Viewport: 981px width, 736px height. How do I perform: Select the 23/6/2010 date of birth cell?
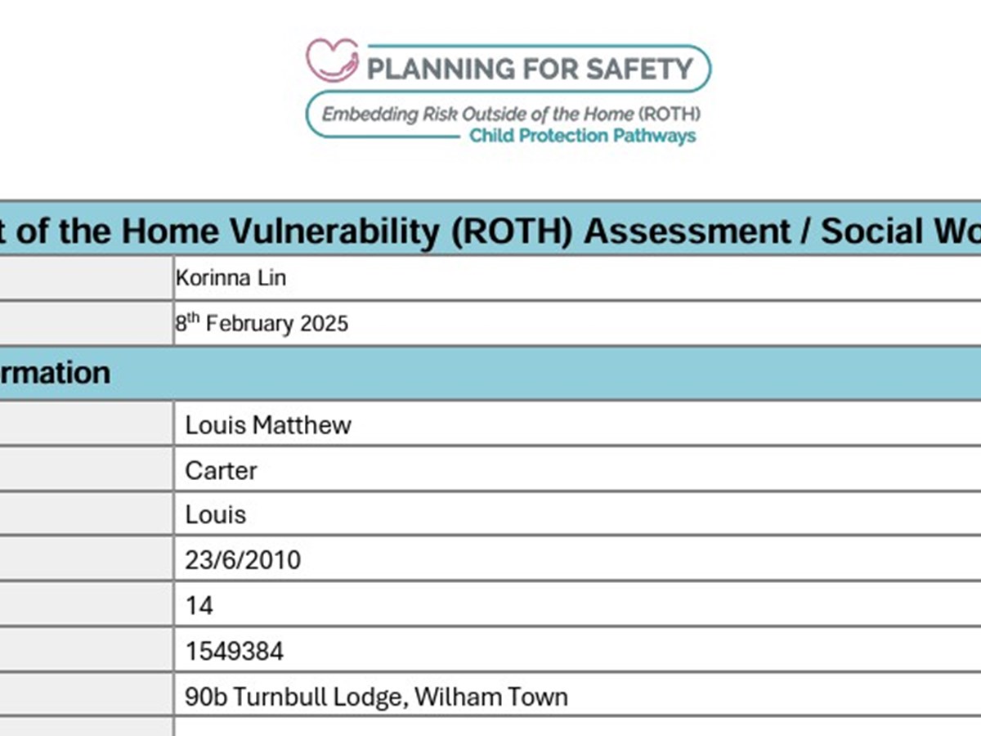(x=243, y=560)
